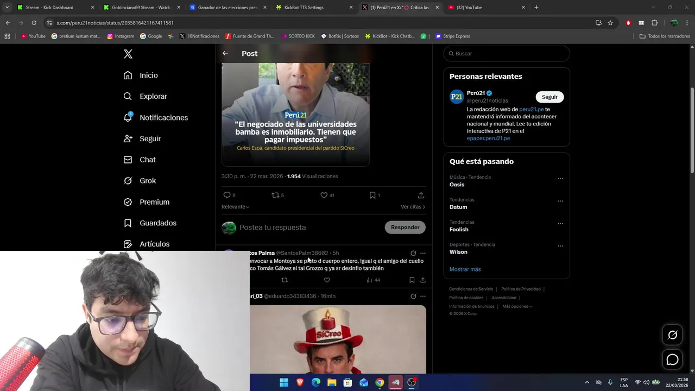Open Notificaciones in the sidebar
Viewport: 695px width, 391px height.
(x=155, y=117)
